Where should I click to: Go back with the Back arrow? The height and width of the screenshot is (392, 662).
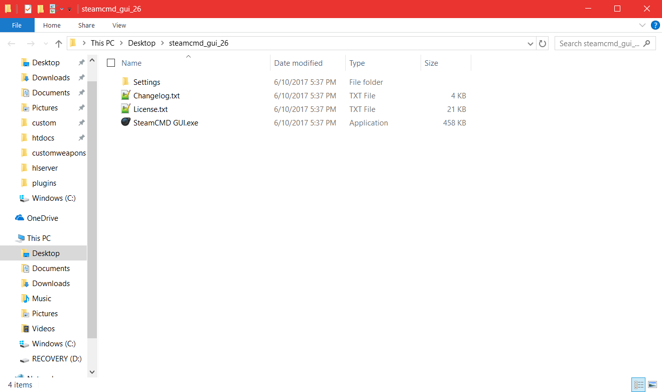coord(12,44)
